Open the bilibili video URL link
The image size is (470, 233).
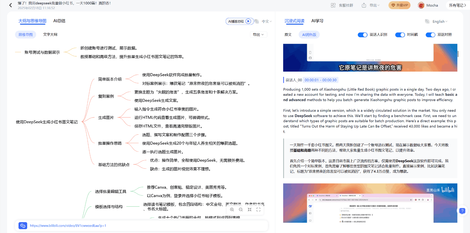pos(68,226)
